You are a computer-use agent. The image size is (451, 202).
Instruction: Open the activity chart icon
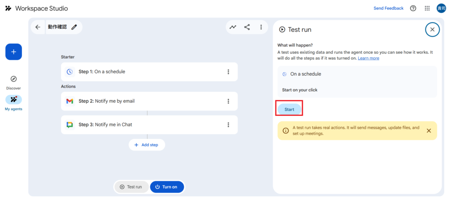pos(233,27)
